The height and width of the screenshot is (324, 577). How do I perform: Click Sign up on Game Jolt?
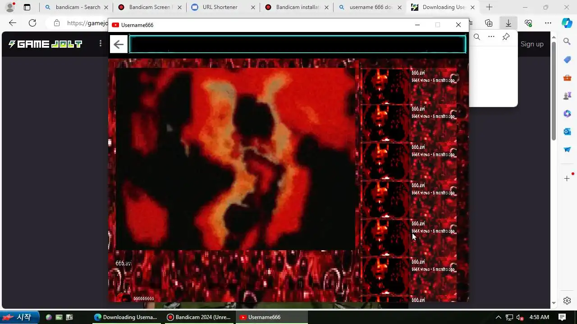point(532,44)
